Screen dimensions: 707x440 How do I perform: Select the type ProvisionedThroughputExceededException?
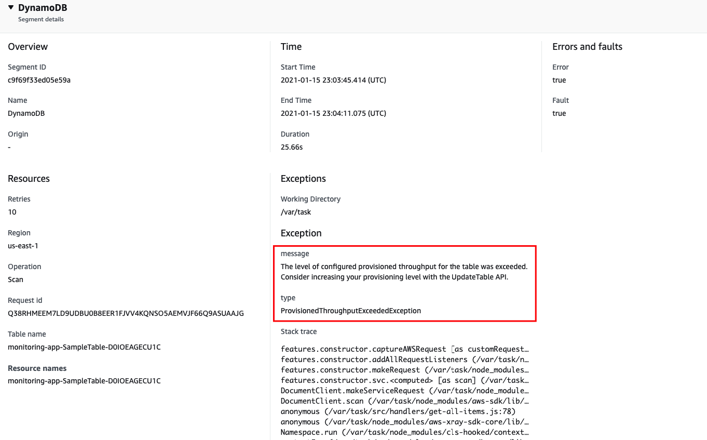[351, 311]
